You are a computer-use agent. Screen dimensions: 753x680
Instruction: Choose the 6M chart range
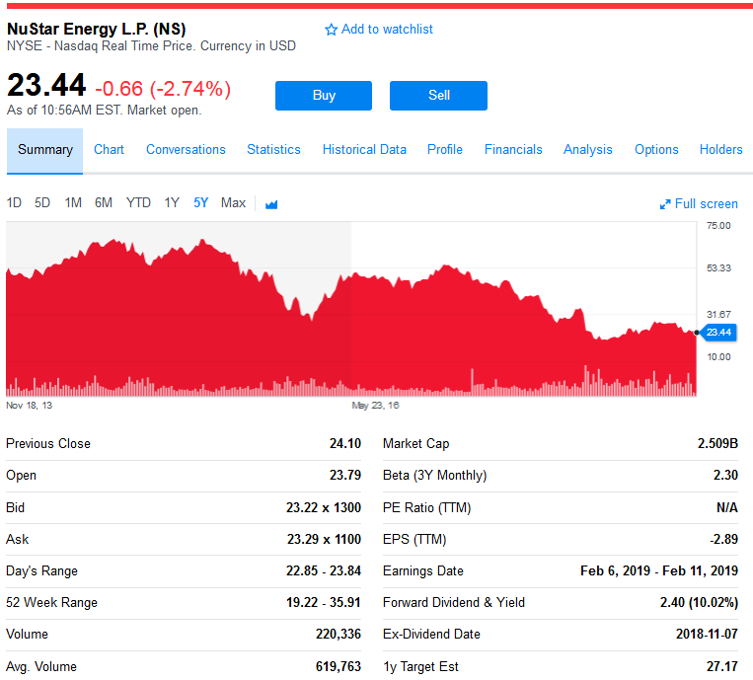[104, 203]
